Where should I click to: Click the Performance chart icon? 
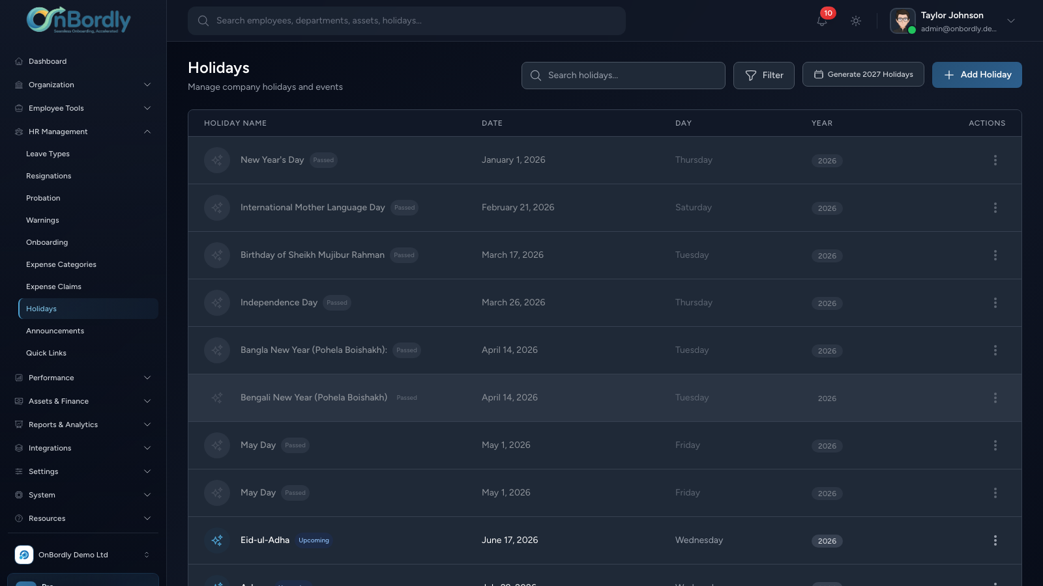point(19,378)
